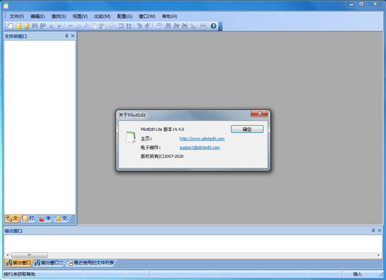Open the 窗口(W) menu
This screenshot has width=386, height=280.
point(147,16)
